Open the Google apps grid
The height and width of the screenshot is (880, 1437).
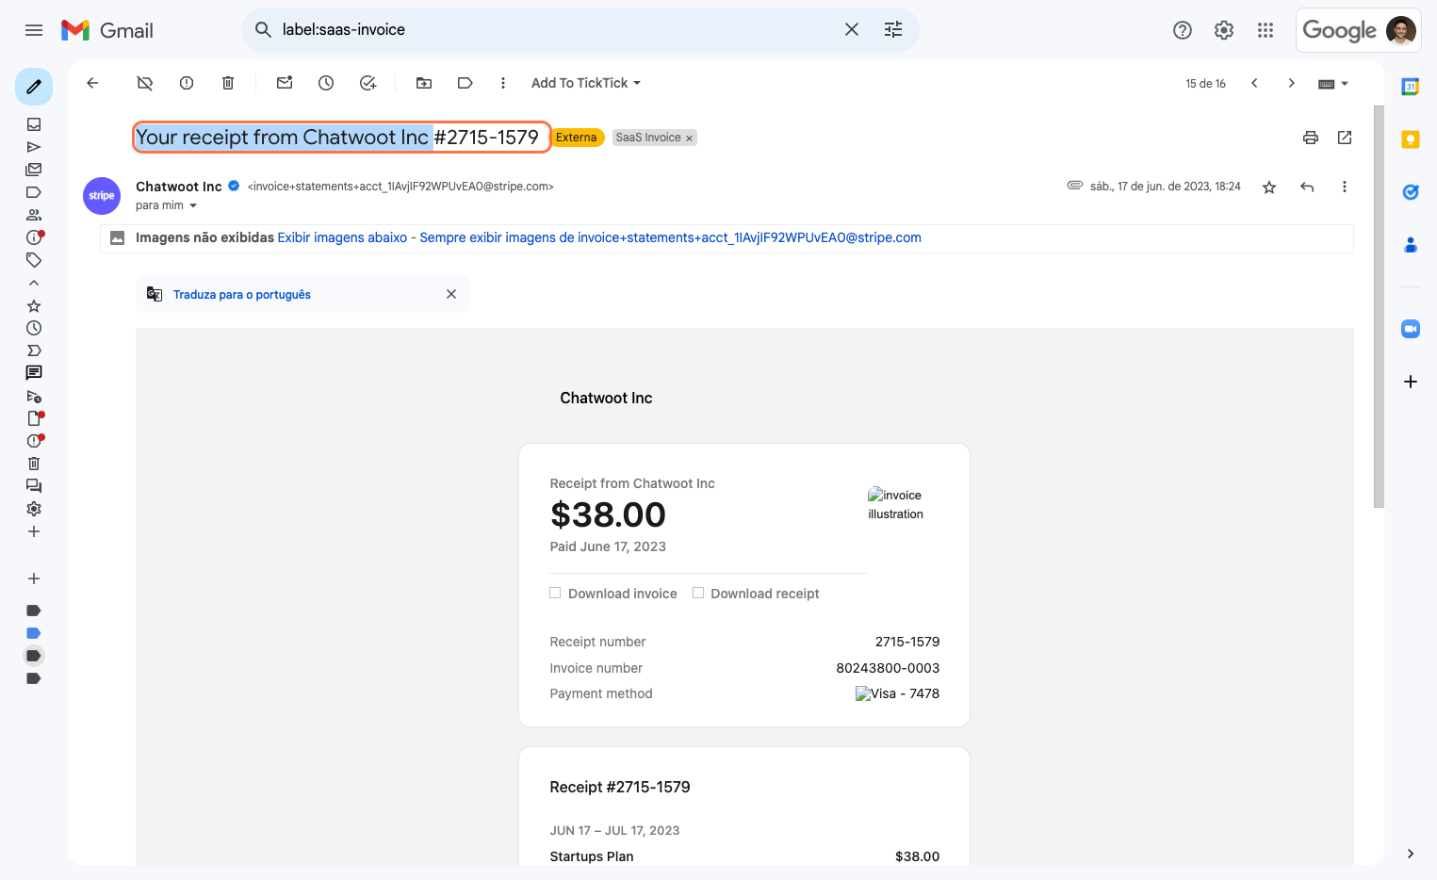tap(1266, 30)
